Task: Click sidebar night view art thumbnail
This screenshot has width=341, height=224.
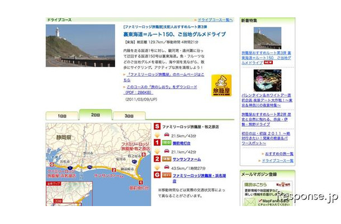Action: [267, 81]
